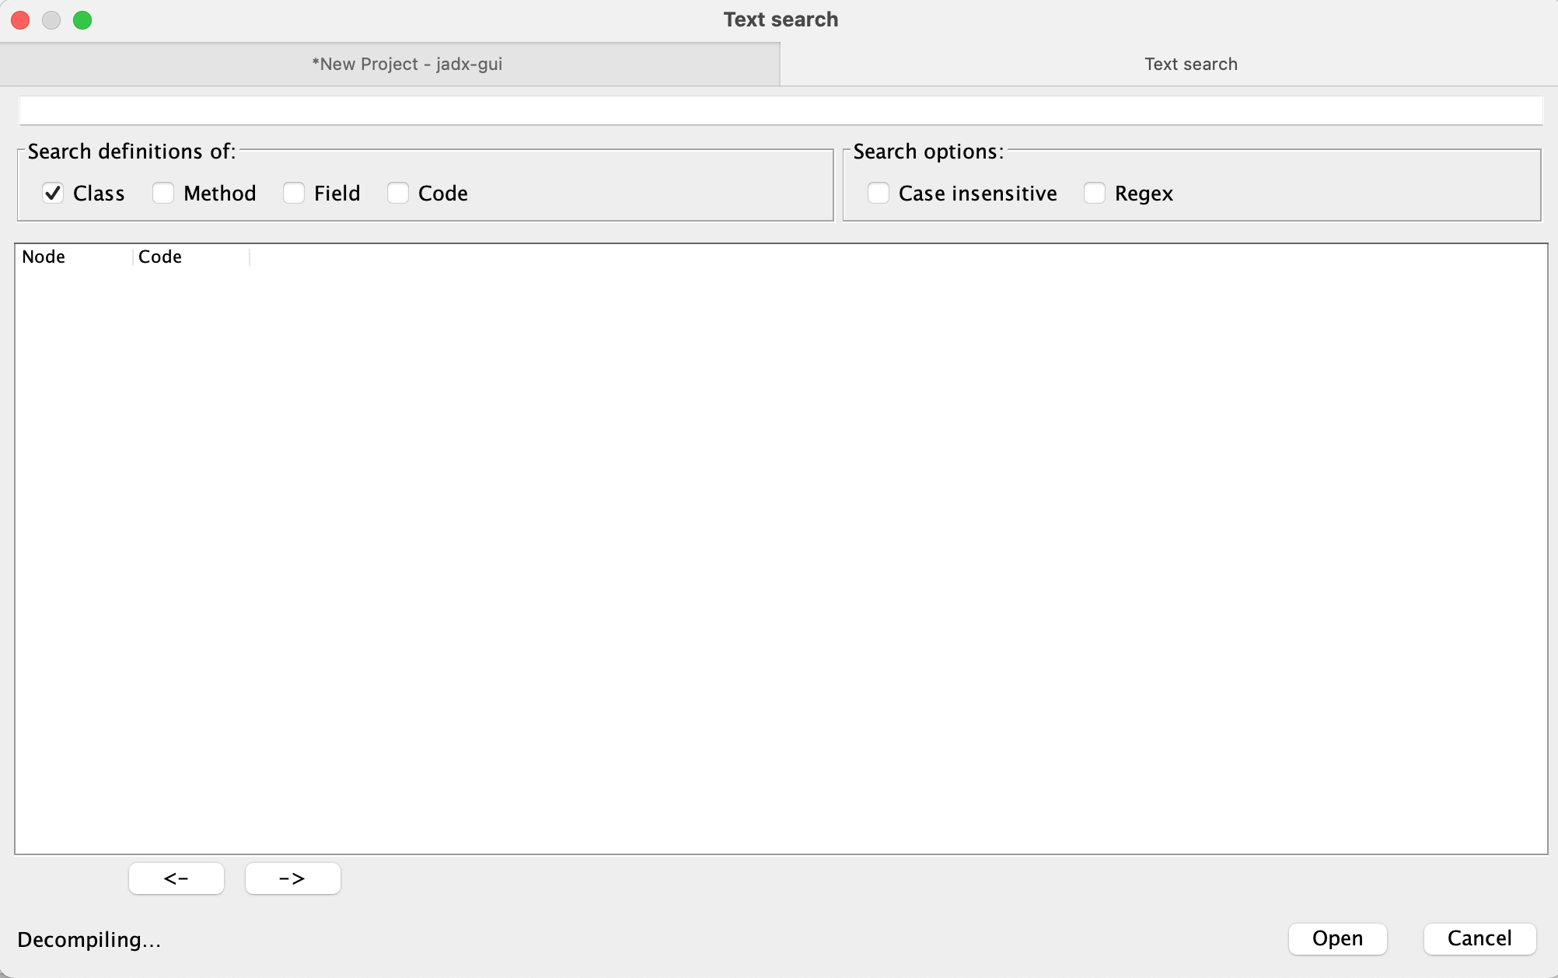Click the red close window button
The image size is (1558, 978).
click(x=20, y=20)
